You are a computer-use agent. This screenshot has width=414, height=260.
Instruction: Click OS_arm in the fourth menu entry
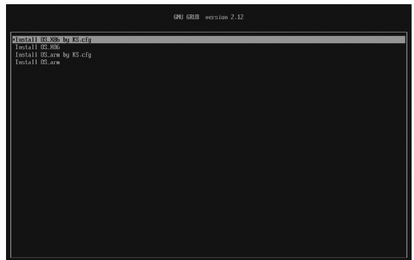pos(50,62)
